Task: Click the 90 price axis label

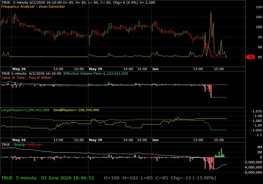Action: [x=260, y=47]
